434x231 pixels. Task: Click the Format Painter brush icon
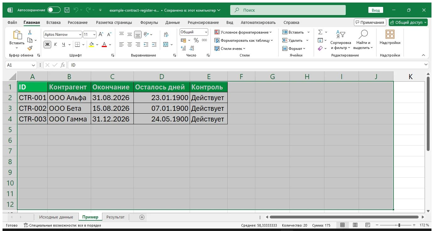pos(30,48)
